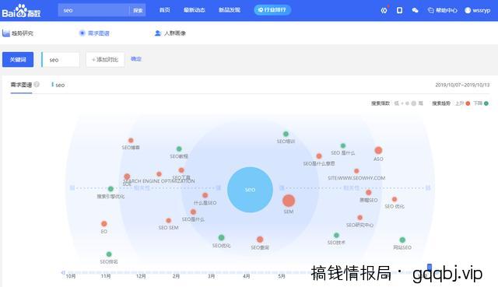
Task: Click the Baidu Index paw logo
Action: (21, 11)
